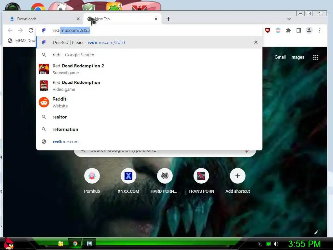Open the Google apps grid

pyautogui.click(x=315, y=57)
